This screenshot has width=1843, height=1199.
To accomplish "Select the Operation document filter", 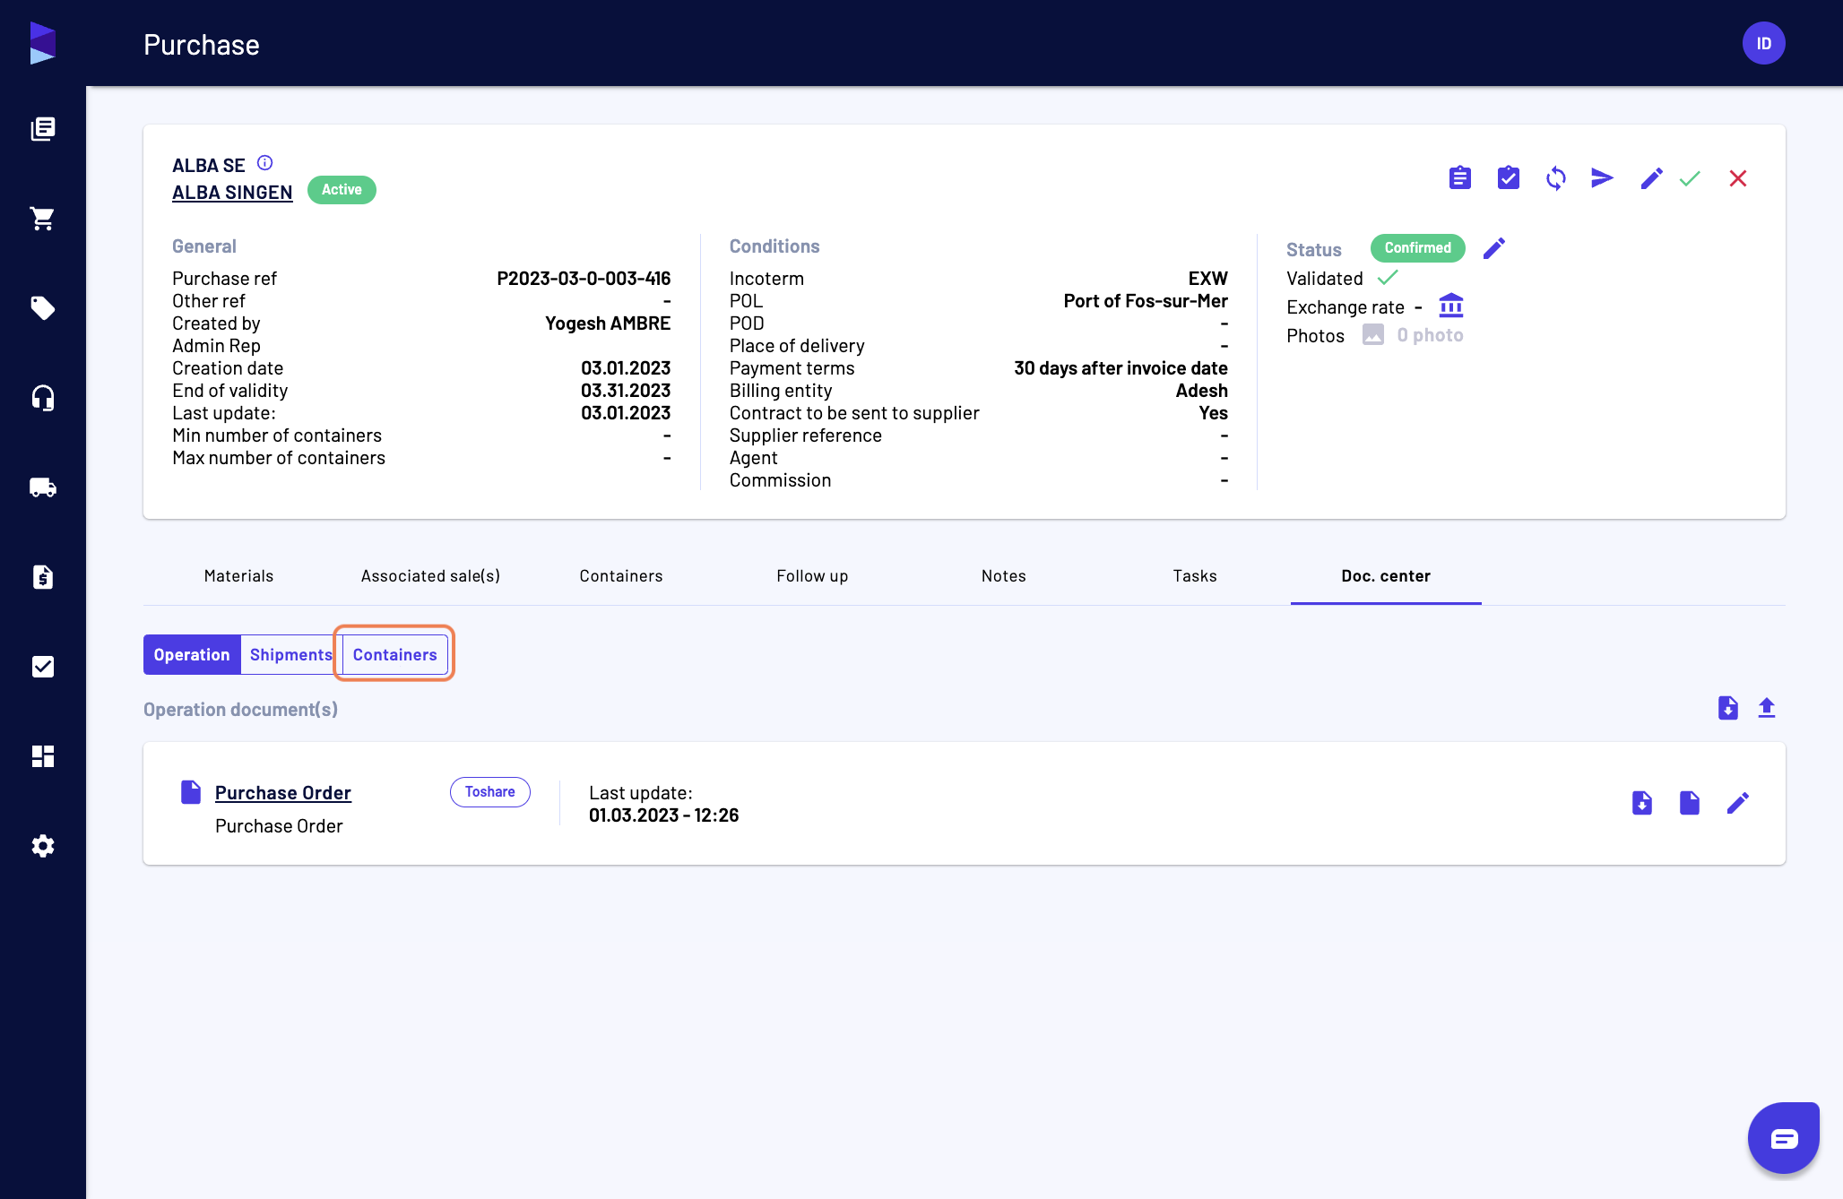I will [192, 655].
